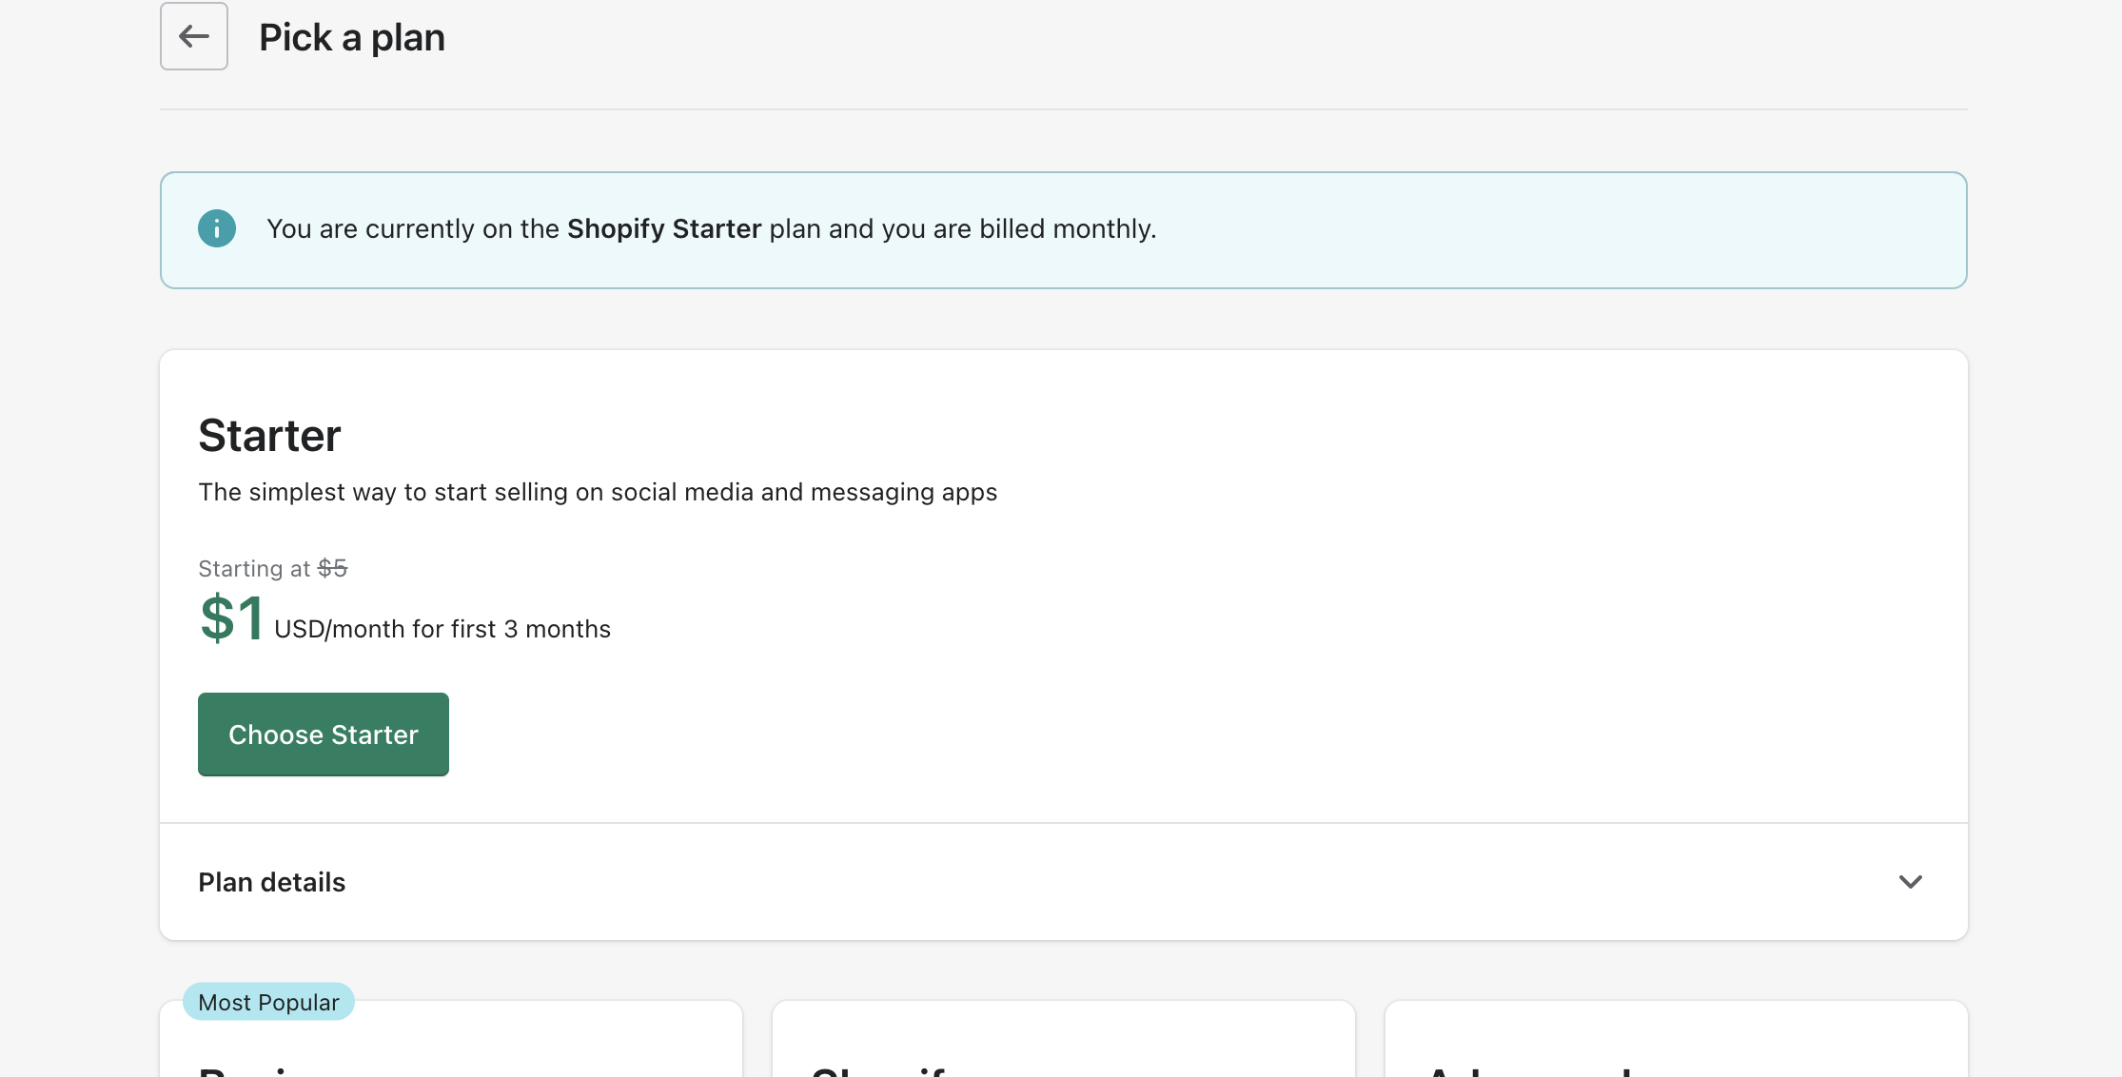Expand Plan details with the chevron
Viewport: 2122px width, 1077px height.
tap(1910, 882)
